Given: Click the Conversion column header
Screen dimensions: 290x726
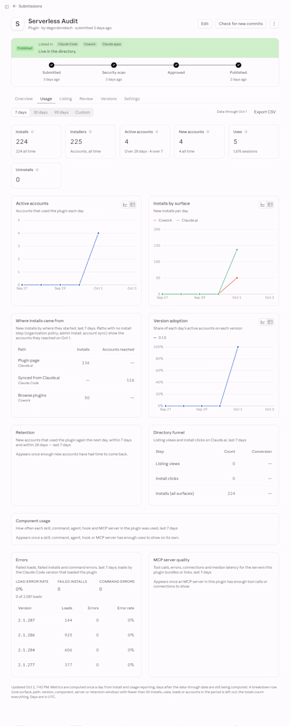Looking at the screenshot, I should click(x=262, y=451).
